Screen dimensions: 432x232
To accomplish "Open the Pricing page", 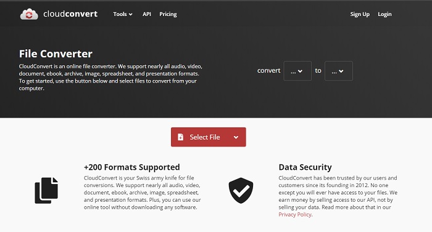I will tap(168, 14).
